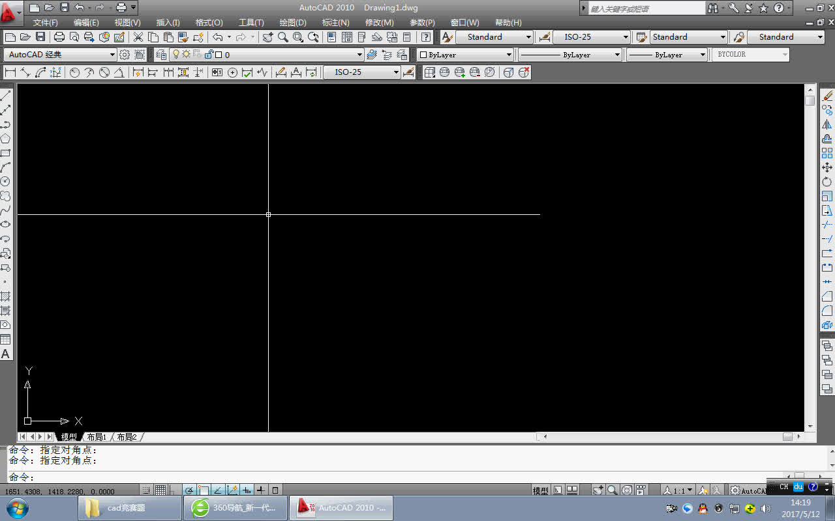Select the Rectangle tool in the draw toolbar
This screenshot has height=521, width=835.
(5, 153)
